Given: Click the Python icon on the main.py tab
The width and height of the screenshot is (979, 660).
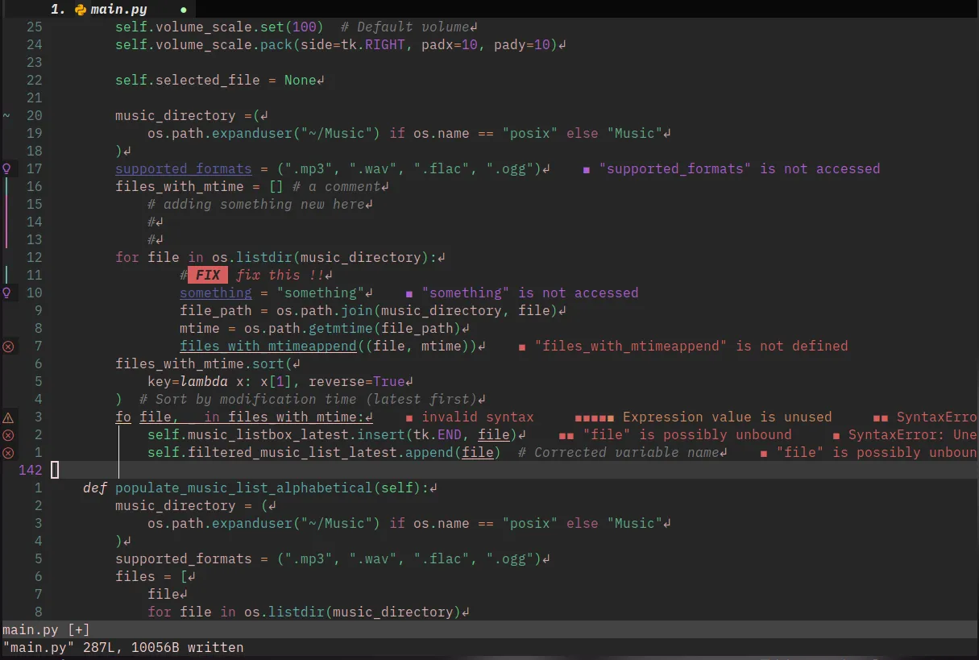Looking at the screenshot, I should (79, 9).
